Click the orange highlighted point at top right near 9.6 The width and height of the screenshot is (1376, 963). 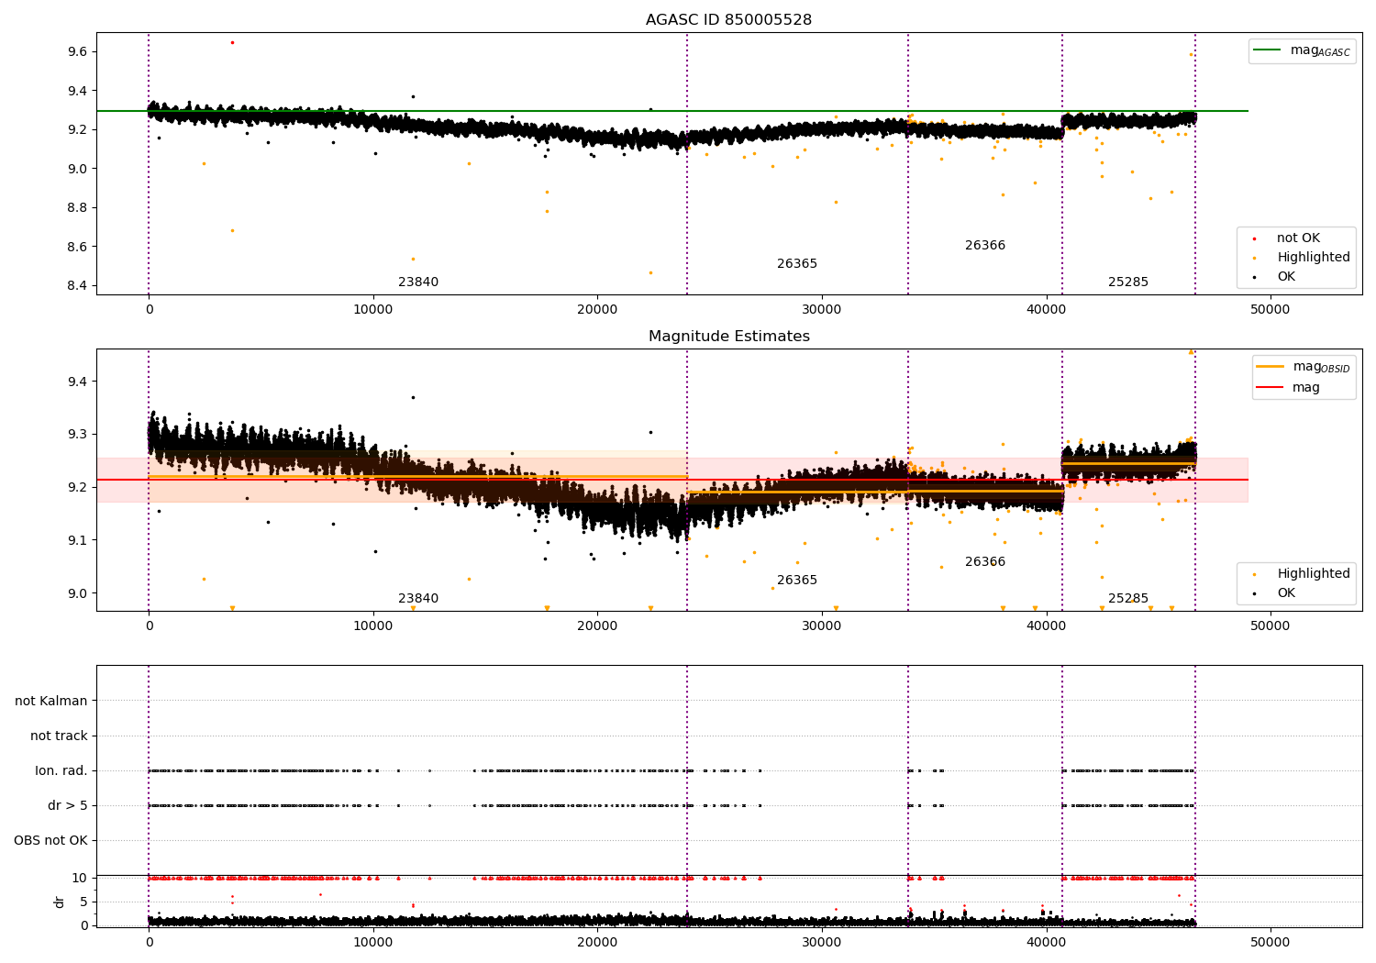[1191, 54]
